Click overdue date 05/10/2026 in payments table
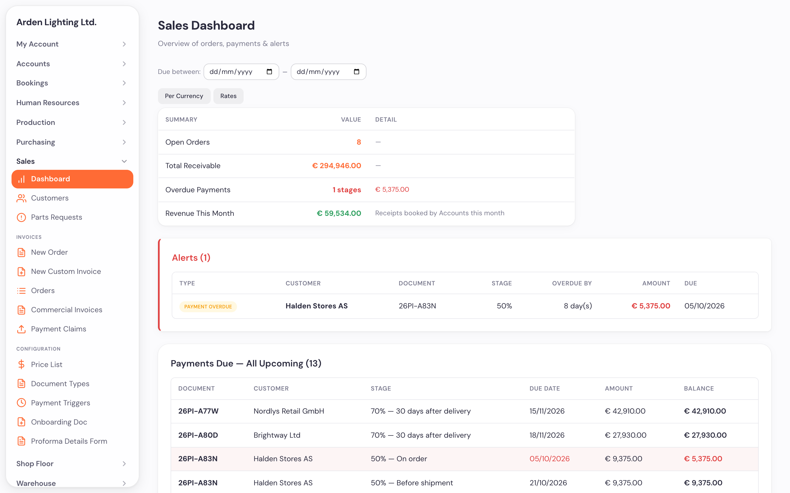 549,459
